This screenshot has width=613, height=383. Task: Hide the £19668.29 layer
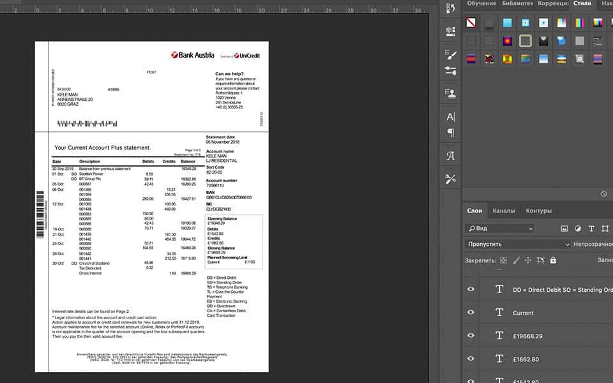(x=471, y=335)
